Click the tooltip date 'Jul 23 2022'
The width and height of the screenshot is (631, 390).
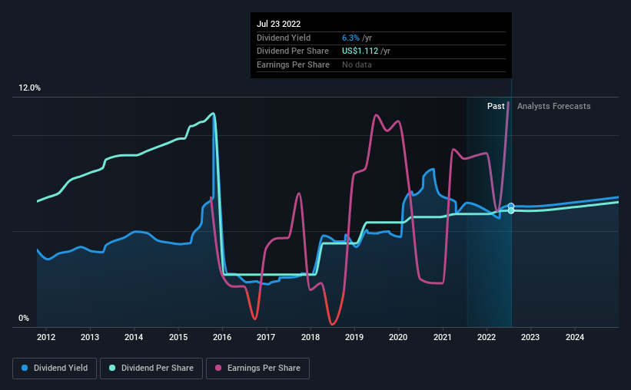(x=278, y=24)
